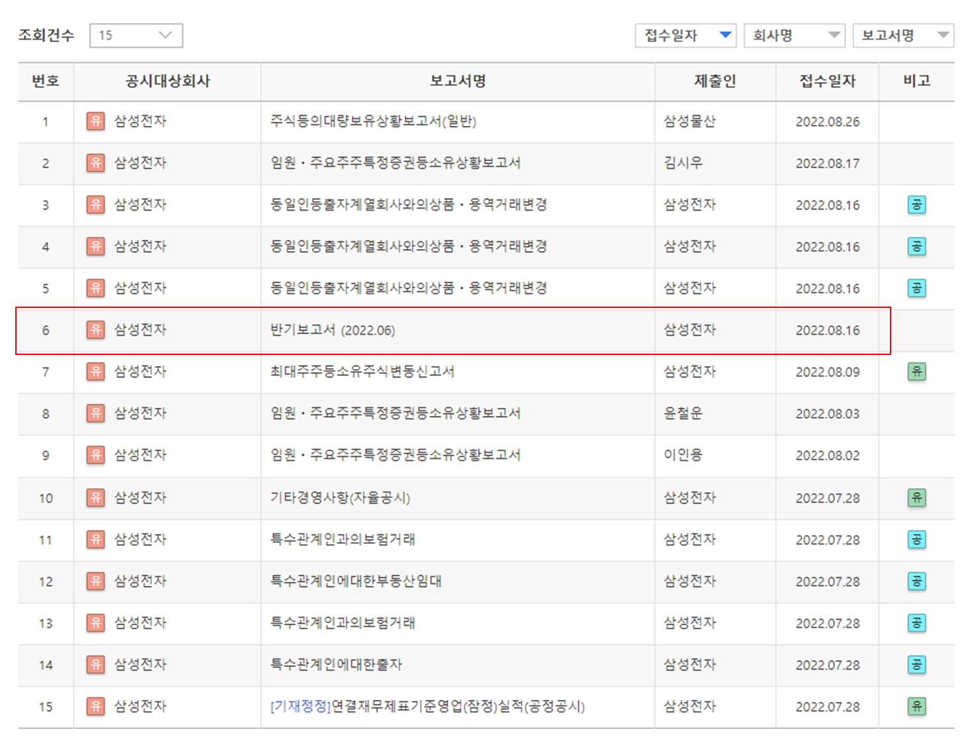
Task: Click the red 유 market icon in row 8
Action: point(96,413)
